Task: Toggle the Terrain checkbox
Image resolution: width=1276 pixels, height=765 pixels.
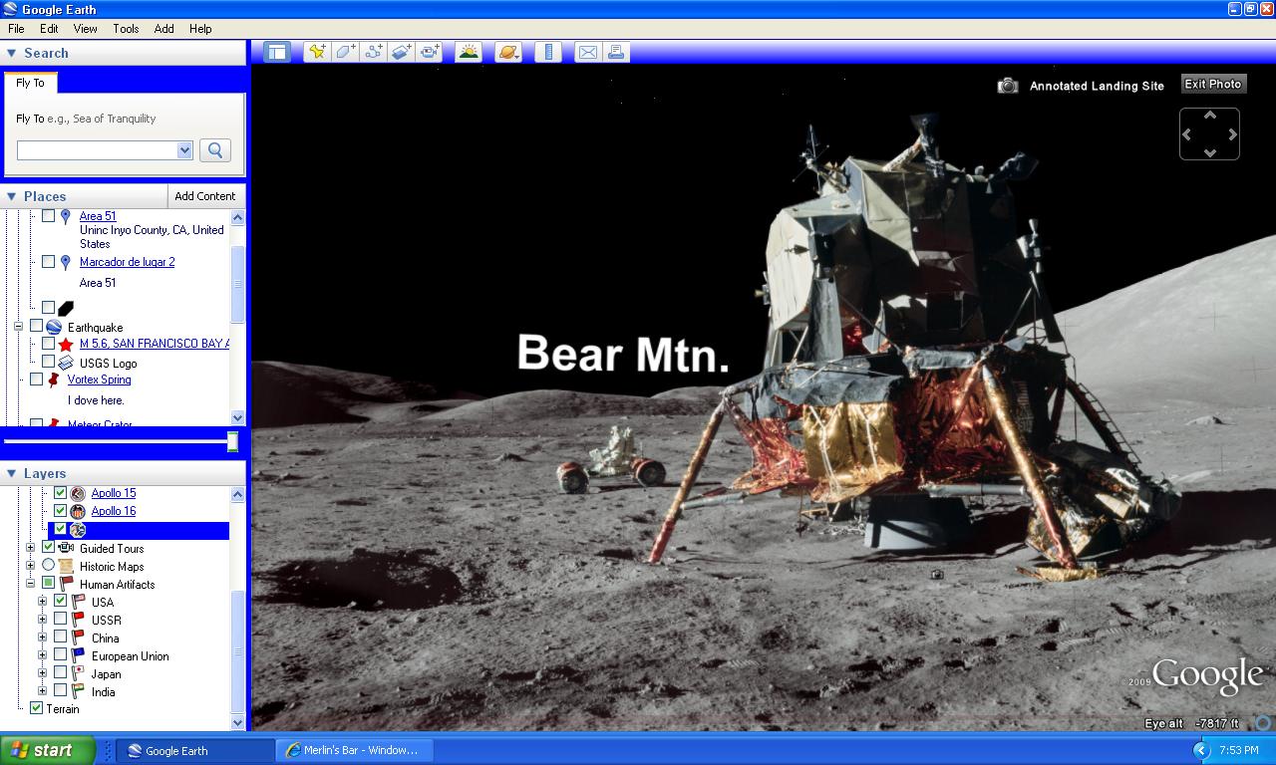Action: tap(36, 708)
